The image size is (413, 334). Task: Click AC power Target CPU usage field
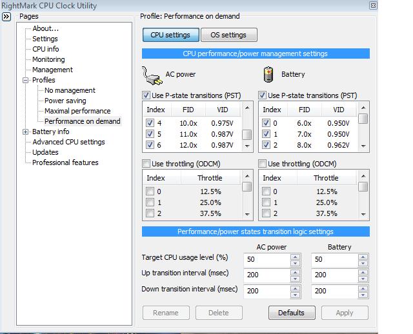[x=267, y=260]
